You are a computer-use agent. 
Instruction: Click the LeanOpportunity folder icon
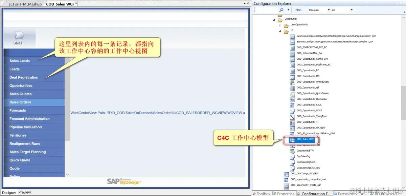[286, 26]
